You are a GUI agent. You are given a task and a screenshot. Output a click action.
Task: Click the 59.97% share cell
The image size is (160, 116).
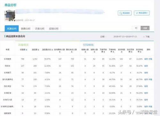[47, 59]
